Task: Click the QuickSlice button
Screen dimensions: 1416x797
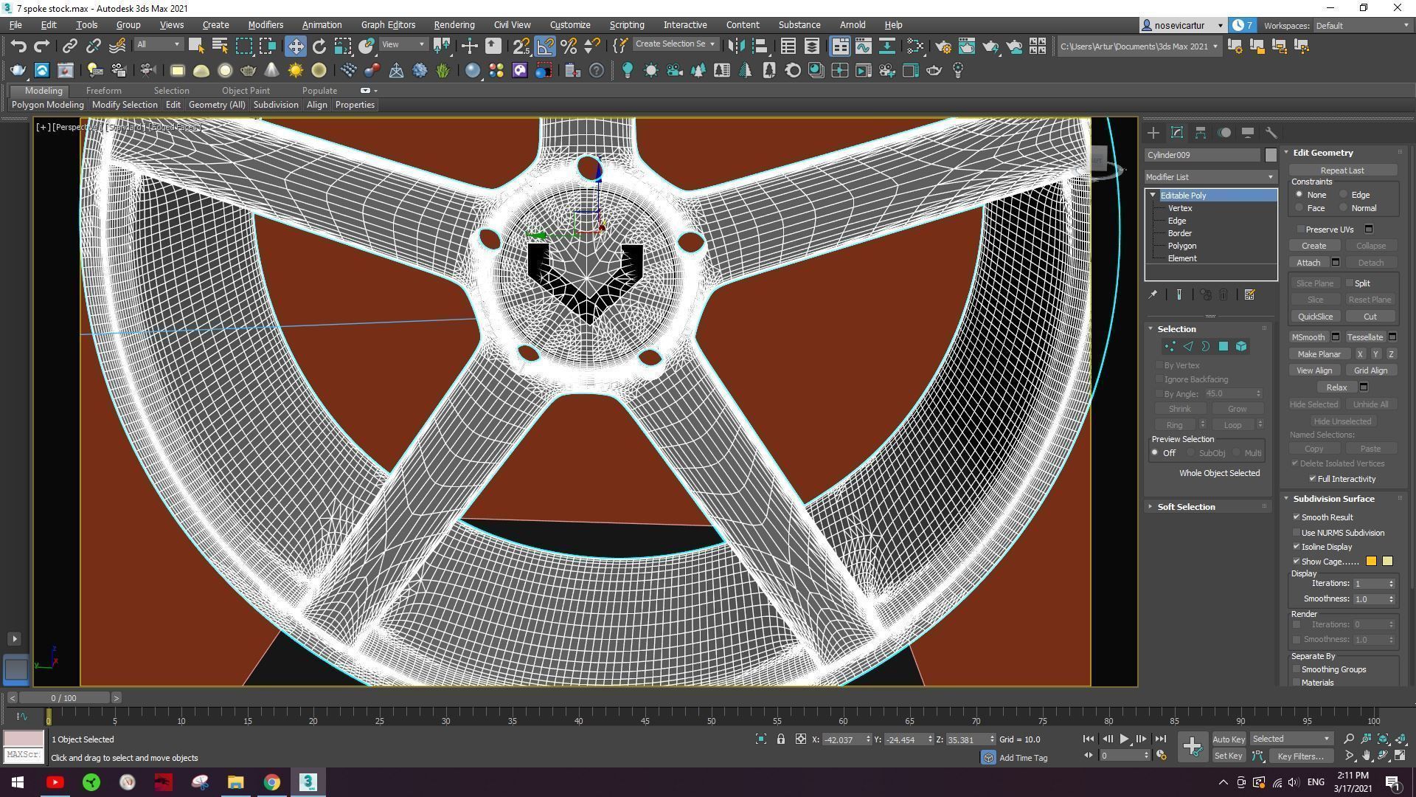Action: [1315, 316]
